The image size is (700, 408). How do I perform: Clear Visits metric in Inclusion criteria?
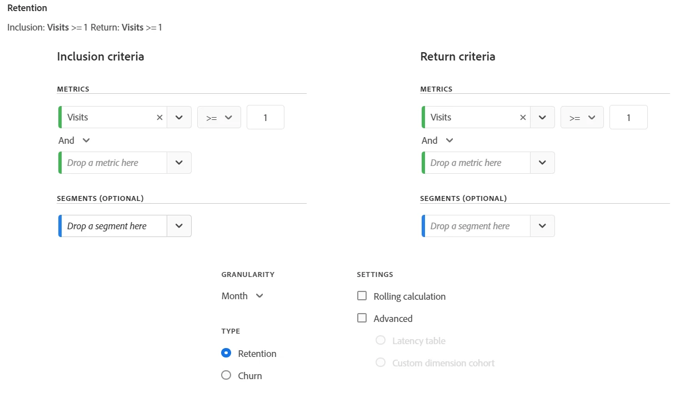tap(159, 118)
